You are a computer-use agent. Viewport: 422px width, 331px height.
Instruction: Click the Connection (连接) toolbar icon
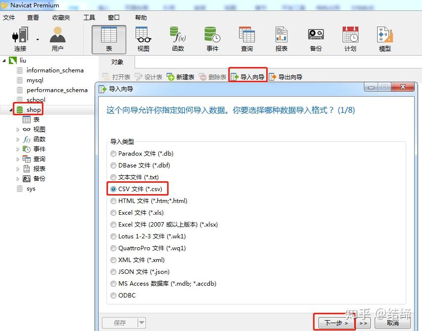coord(20,39)
